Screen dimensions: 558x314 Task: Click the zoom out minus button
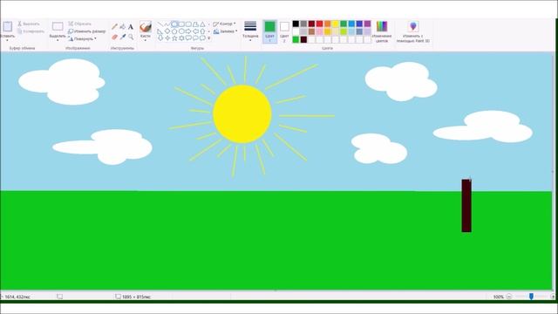(x=509, y=297)
